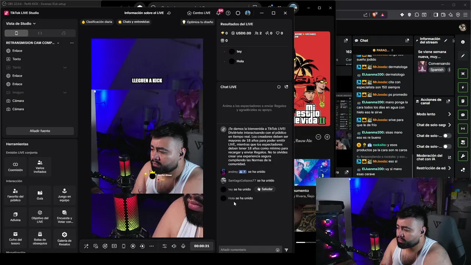Toggle phone preview icon in toolbar

point(124,246)
